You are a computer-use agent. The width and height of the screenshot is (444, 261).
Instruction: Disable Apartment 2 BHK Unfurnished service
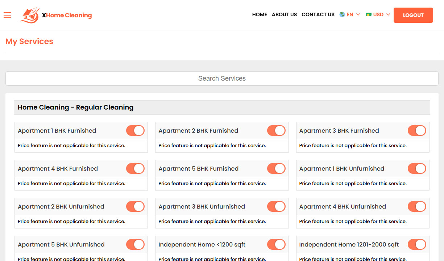[x=135, y=206]
